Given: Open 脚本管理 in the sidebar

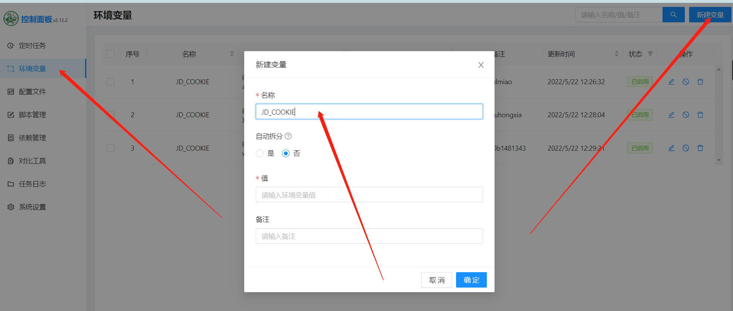Looking at the screenshot, I should click(x=43, y=115).
